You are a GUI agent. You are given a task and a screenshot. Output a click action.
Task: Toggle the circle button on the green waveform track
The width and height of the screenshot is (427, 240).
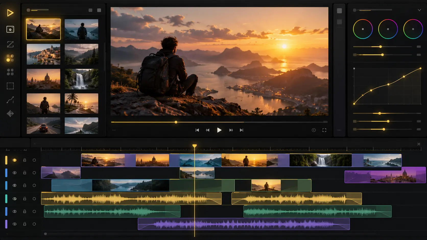point(34,211)
